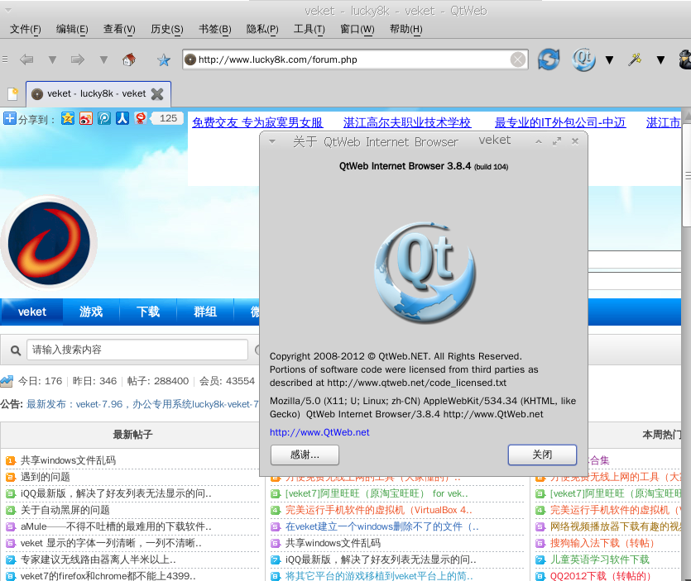Click the Back navigation arrow
Viewport: 691px width, 581px height.
[26, 60]
